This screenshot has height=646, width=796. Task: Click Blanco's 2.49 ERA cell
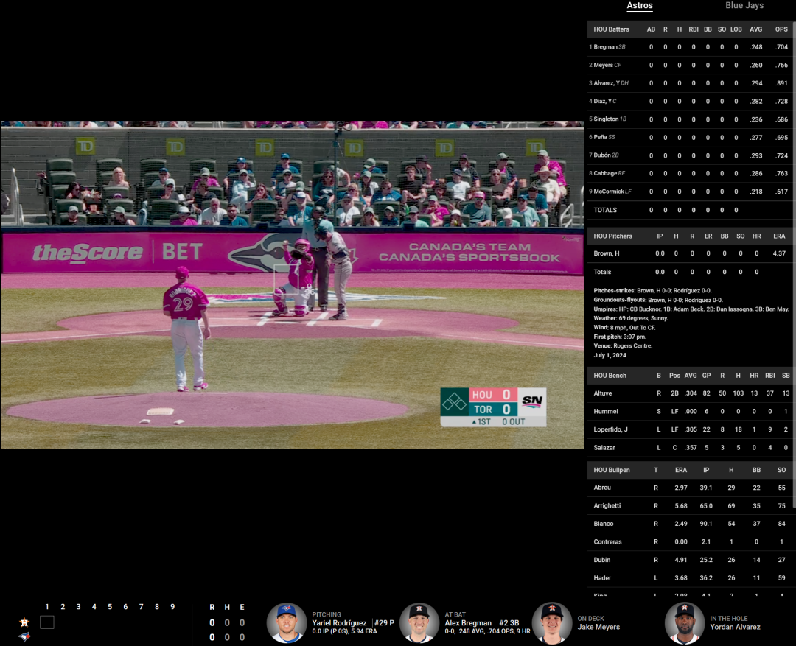coord(681,524)
